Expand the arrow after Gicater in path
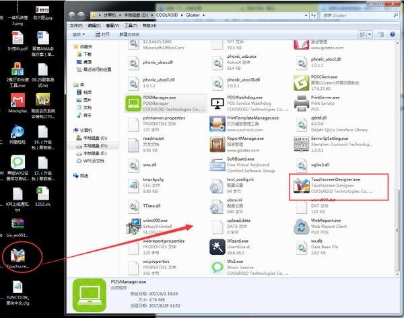 coord(203,15)
